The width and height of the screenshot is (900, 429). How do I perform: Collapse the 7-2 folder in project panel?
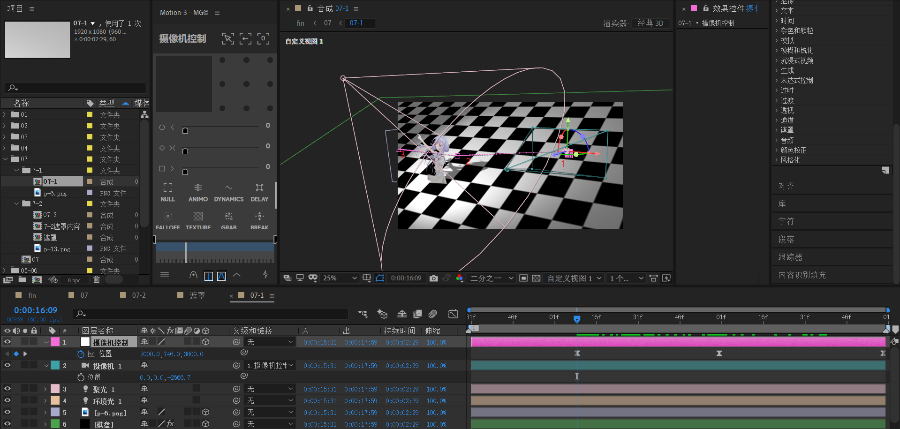click(16, 203)
